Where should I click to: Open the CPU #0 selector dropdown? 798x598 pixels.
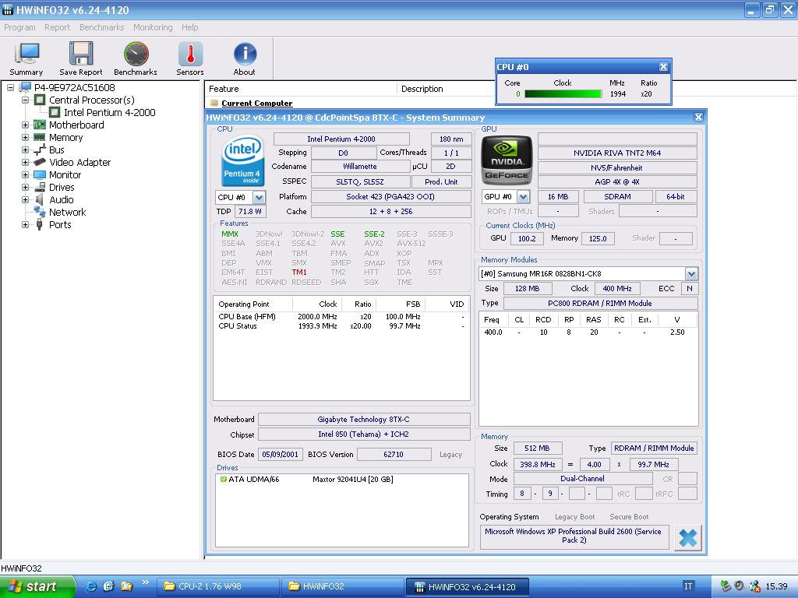pyautogui.click(x=259, y=197)
